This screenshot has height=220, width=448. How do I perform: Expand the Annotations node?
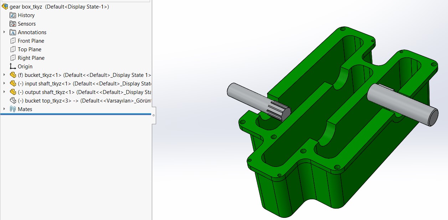pyautogui.click(x=4, y=32)
